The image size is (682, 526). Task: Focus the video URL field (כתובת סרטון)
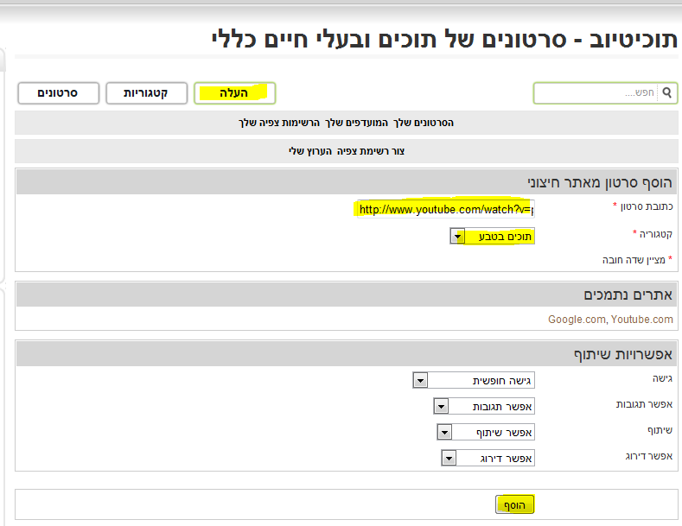click(x=444, y=209)
